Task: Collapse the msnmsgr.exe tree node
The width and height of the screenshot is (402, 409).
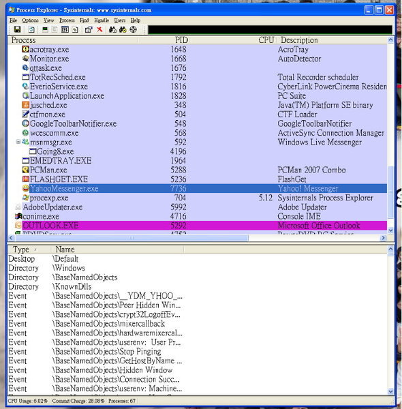Action: [x=18, y=142]
